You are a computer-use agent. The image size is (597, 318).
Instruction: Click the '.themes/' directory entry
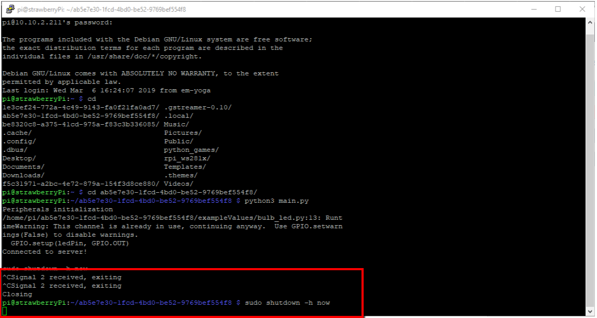tap(180, 175)
